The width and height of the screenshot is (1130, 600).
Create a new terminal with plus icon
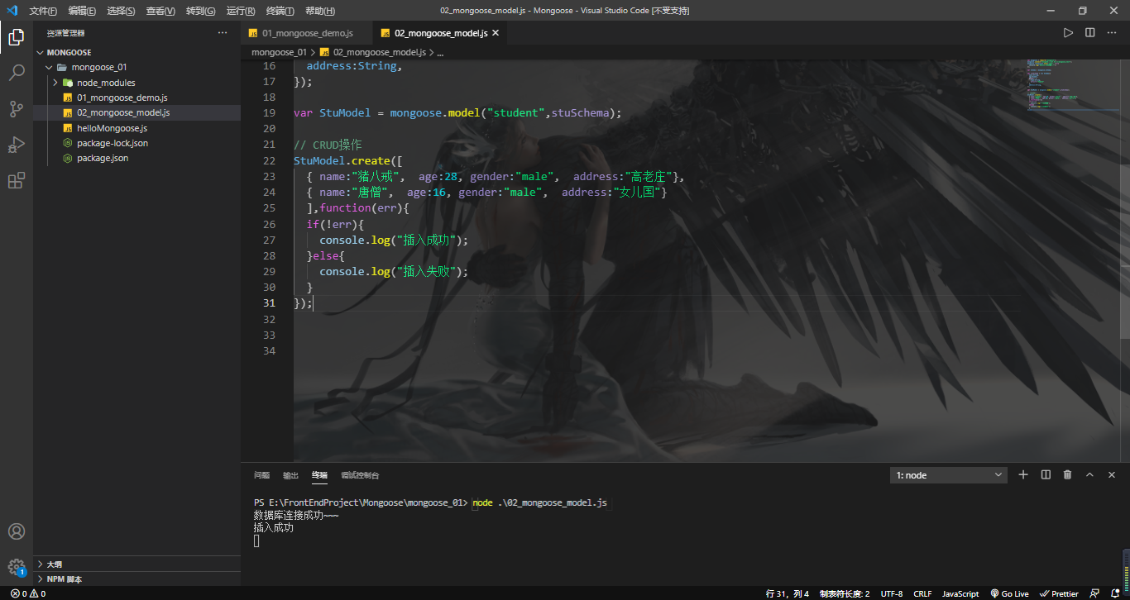coord(1023,474)
